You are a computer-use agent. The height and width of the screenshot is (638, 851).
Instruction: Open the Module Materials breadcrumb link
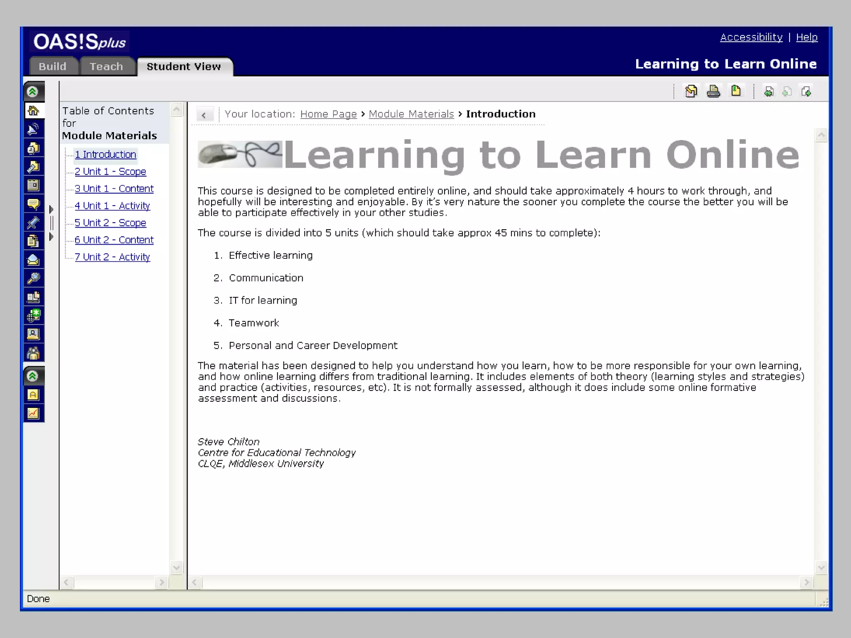(411, 114)
